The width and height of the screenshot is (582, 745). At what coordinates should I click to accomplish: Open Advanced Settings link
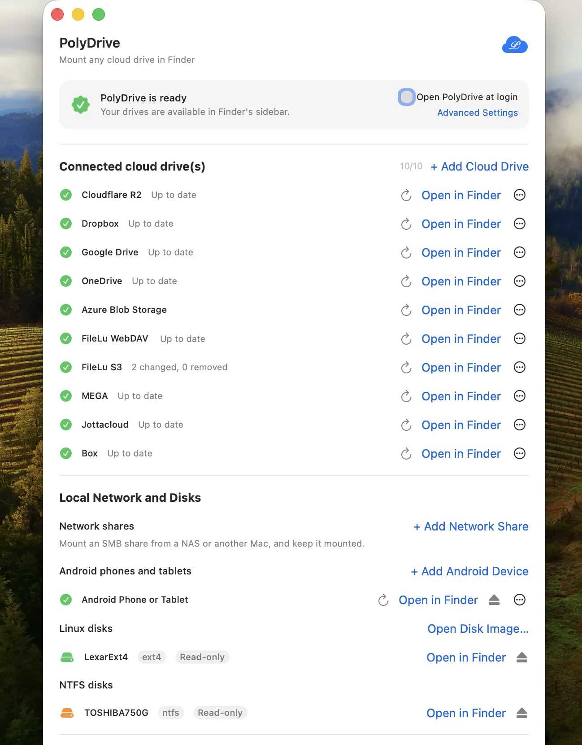pyautogui.click(x=478, y=113)
